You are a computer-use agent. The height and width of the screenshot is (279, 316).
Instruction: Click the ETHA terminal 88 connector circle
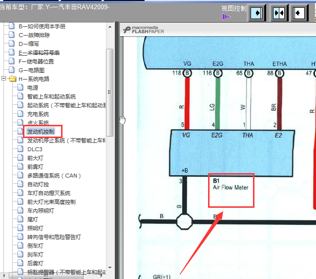(279, 73)
